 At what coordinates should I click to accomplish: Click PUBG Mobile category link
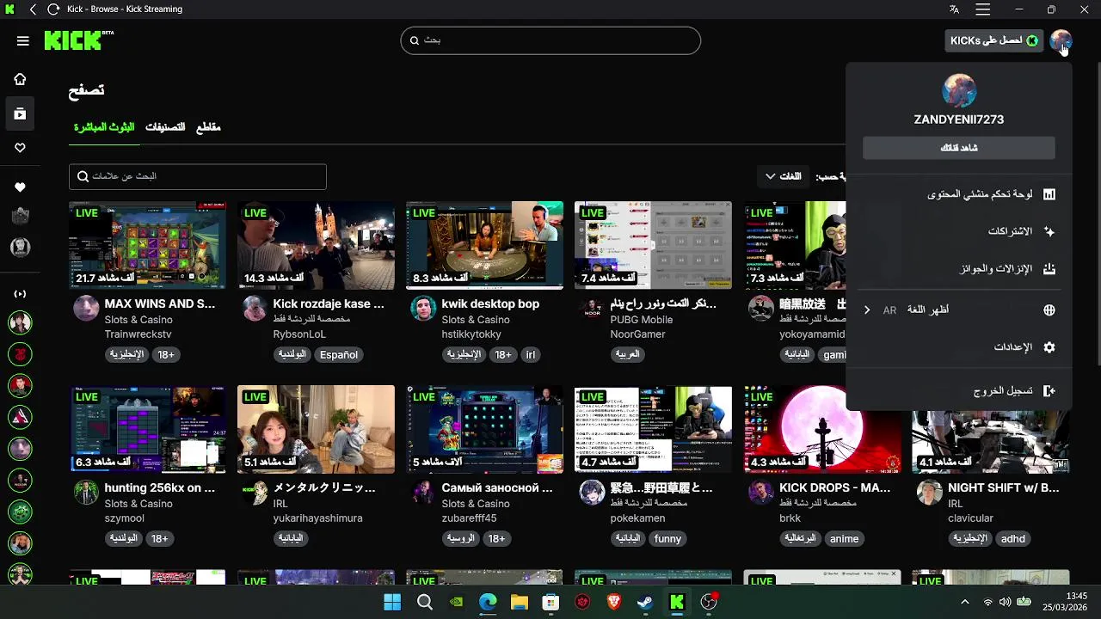pos(642,320)
